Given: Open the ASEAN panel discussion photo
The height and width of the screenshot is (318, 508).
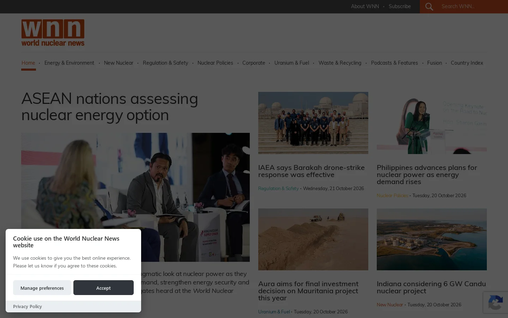Looking at the screenshot, I should pos(135,197).
